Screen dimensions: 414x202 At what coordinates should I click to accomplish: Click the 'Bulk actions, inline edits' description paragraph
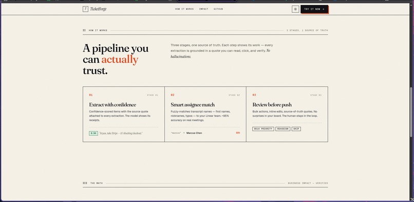[x=285, y=114]
